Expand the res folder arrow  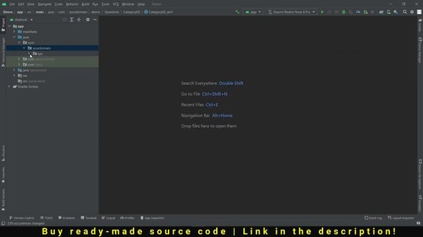click(14, 76)
